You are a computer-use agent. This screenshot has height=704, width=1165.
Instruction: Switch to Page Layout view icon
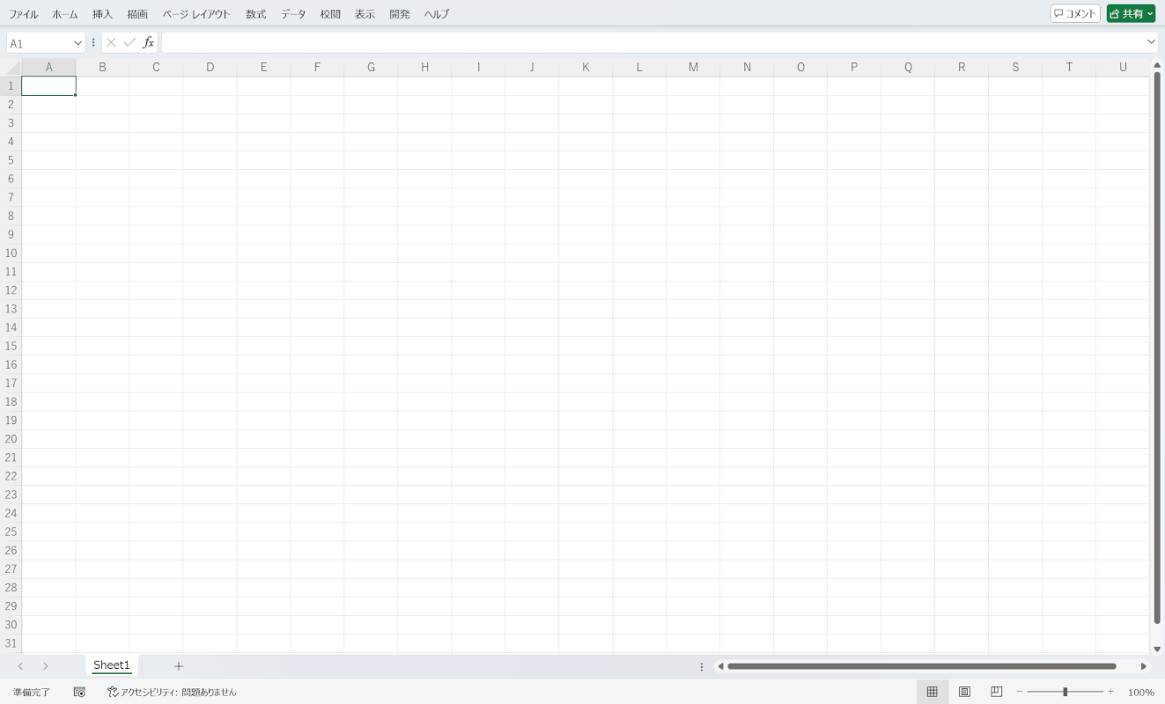tap(964, 692)
